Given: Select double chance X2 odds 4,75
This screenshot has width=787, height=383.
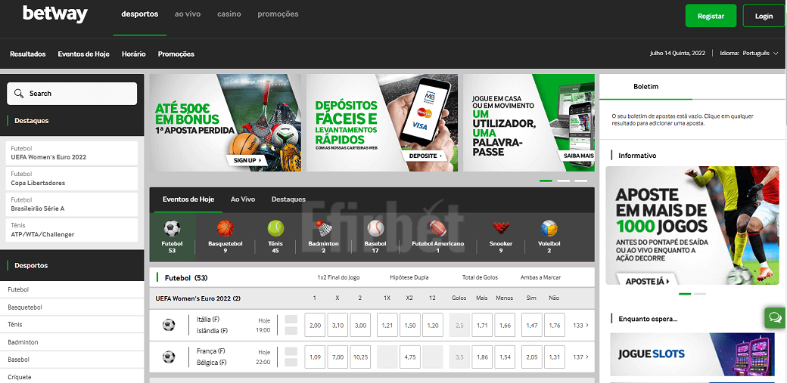Looking at the screenshot, I should [410, 357].
